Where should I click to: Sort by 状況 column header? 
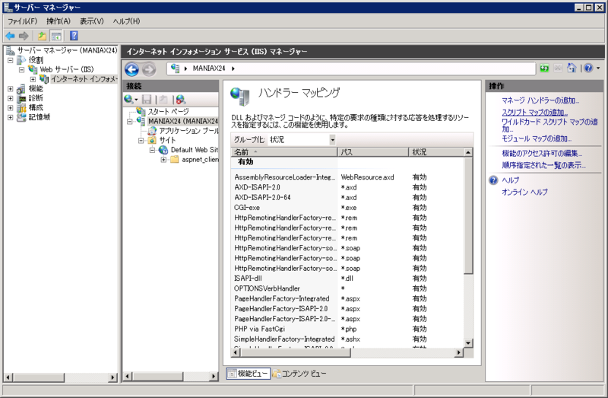pyautogui.click(x=436, y=152)
